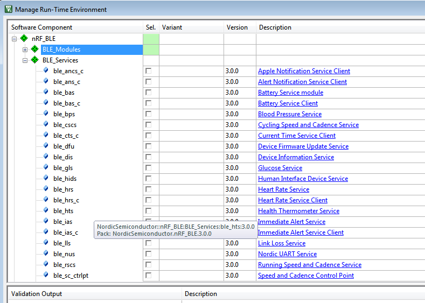Click the Validation Output column header
This screenshot has height=303, width=425.
click(94, 294)
